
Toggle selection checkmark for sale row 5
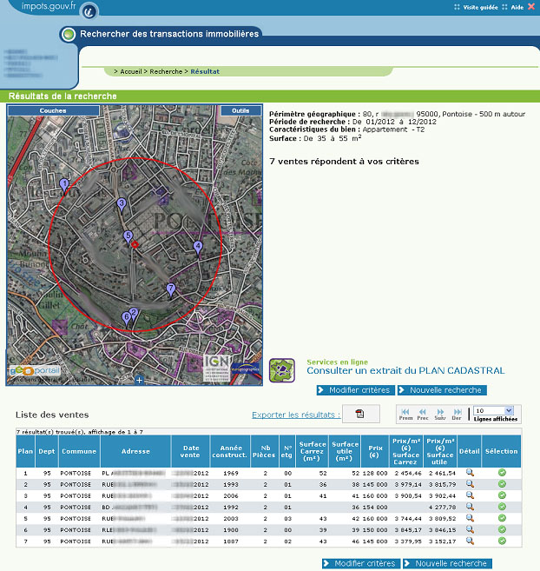502,518
